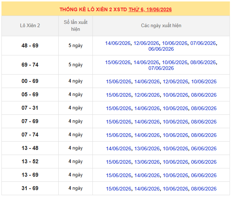The height and width of the screenshot is (197, 231).
Task: Open 07/06/2026 link in the 48 - 69 row
Action: point(203,43)
